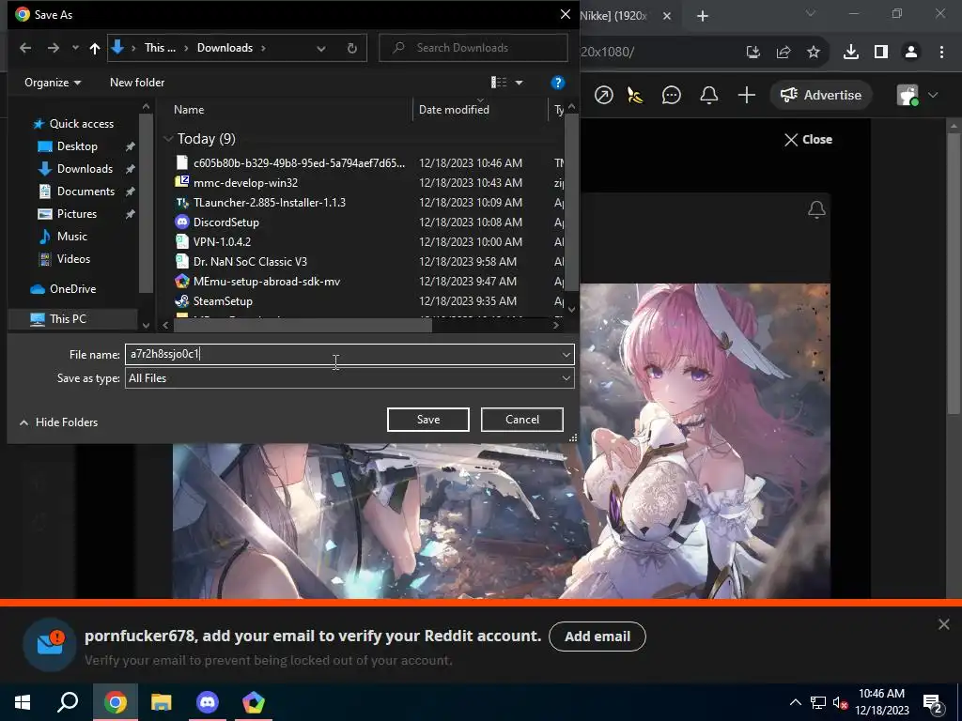Open the view options dropdown arrow

519,83
